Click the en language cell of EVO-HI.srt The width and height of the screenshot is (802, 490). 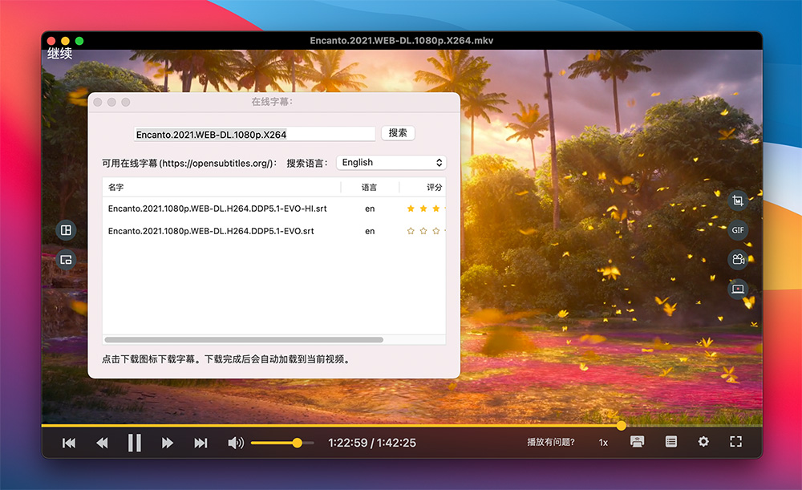[x=370, y=209]
